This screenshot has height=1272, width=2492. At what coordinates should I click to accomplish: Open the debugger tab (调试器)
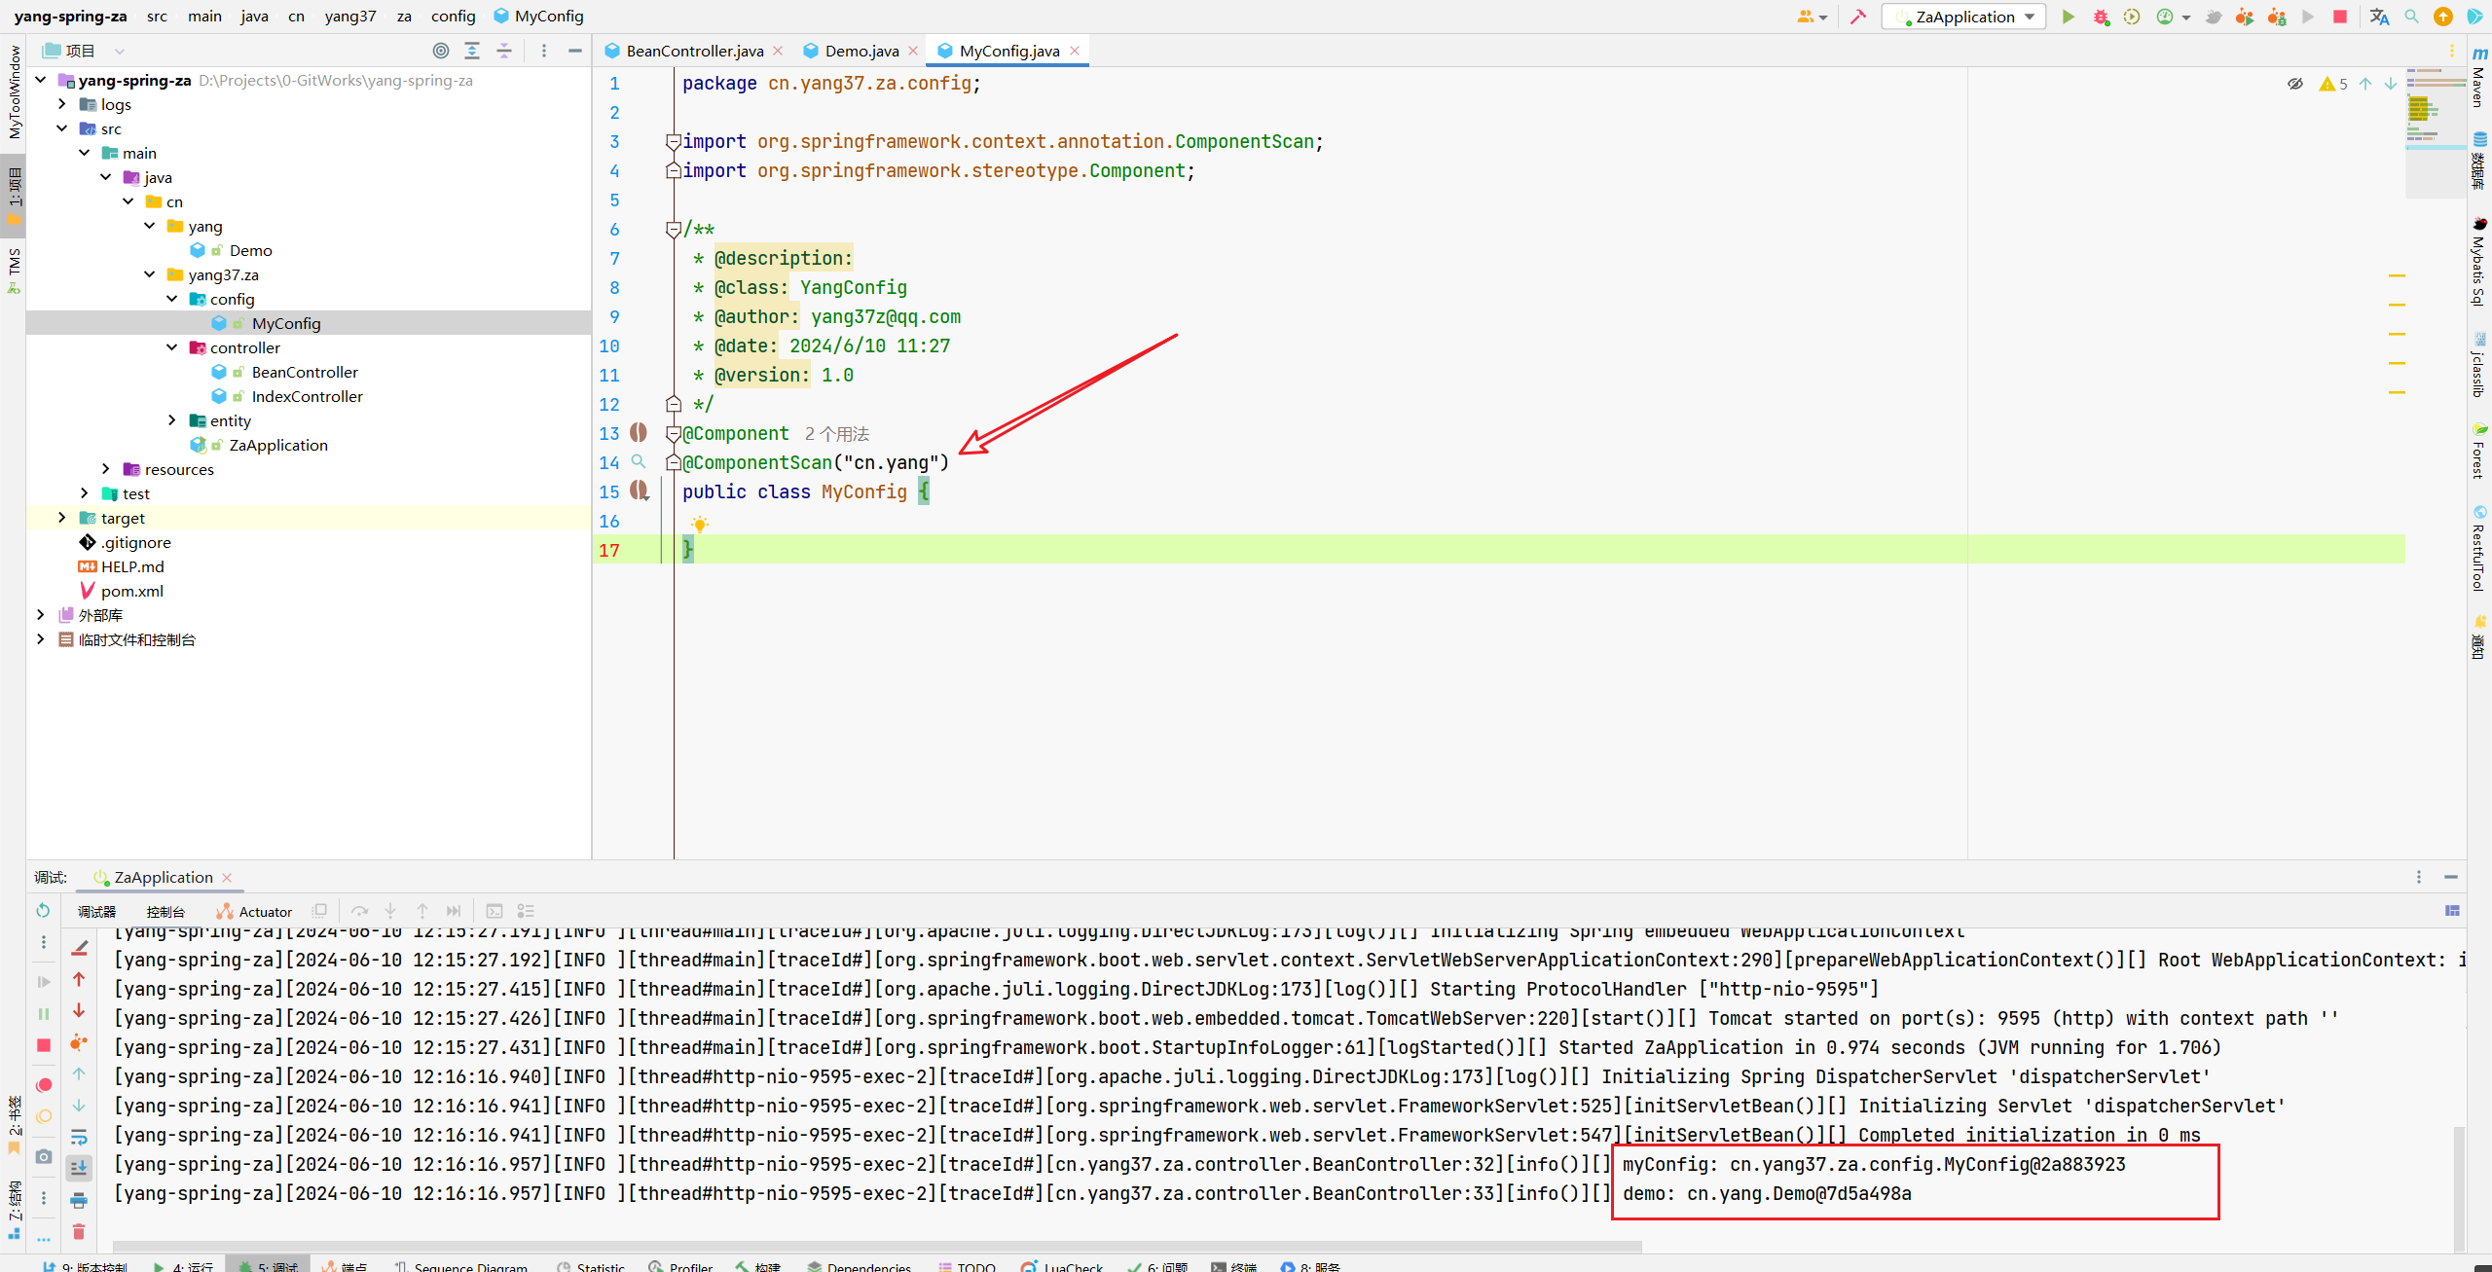(96, 912)
